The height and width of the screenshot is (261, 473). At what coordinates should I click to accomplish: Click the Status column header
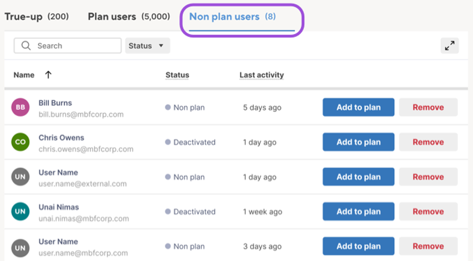(177, 75)
